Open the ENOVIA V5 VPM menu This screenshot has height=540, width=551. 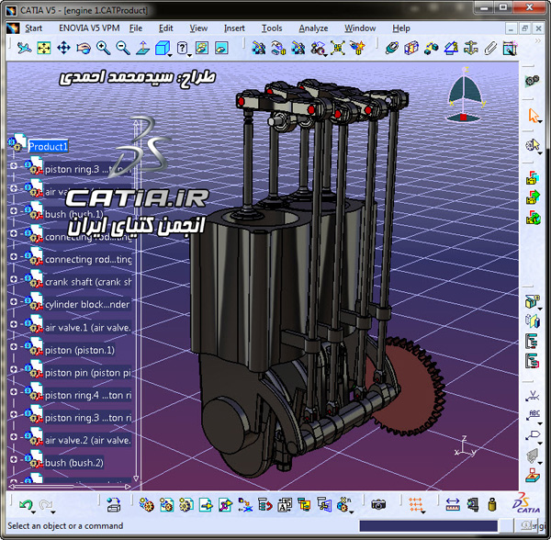[x=89, y=28]
